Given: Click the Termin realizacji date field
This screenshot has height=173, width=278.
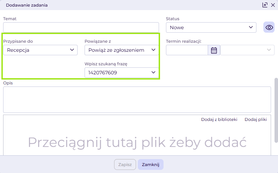Looking at the screenshot, I should coord(187,50).
